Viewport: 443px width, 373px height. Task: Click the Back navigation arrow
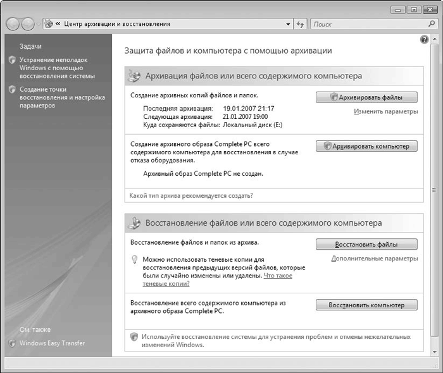pyautogui.click(x=14, y=24)
